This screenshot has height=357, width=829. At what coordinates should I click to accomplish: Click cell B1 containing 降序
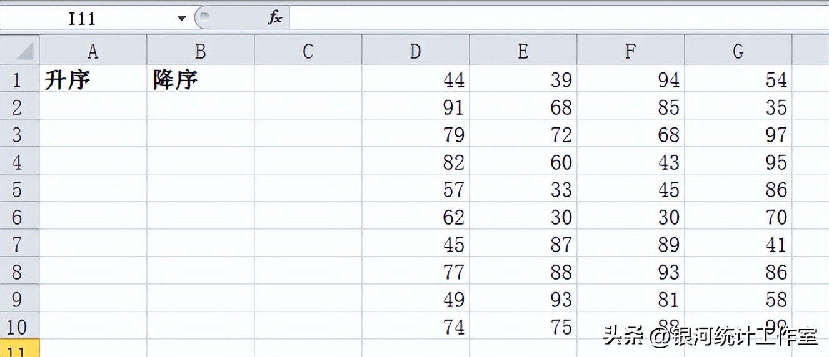(x=201, y=79)
